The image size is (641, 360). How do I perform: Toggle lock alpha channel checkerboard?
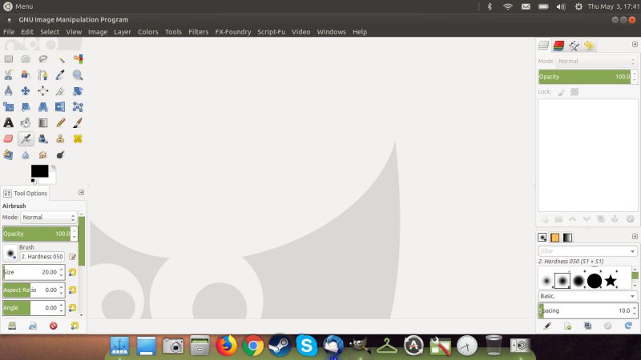coord(574,92)
